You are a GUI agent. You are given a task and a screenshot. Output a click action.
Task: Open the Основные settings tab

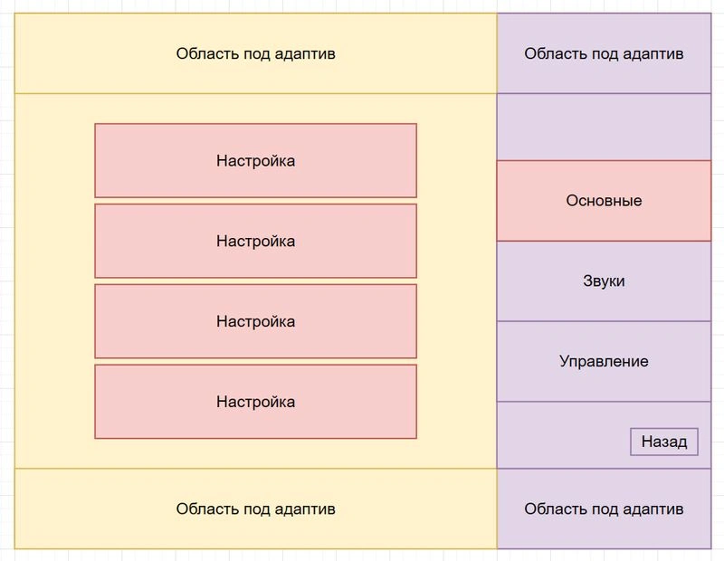(604, 200)
